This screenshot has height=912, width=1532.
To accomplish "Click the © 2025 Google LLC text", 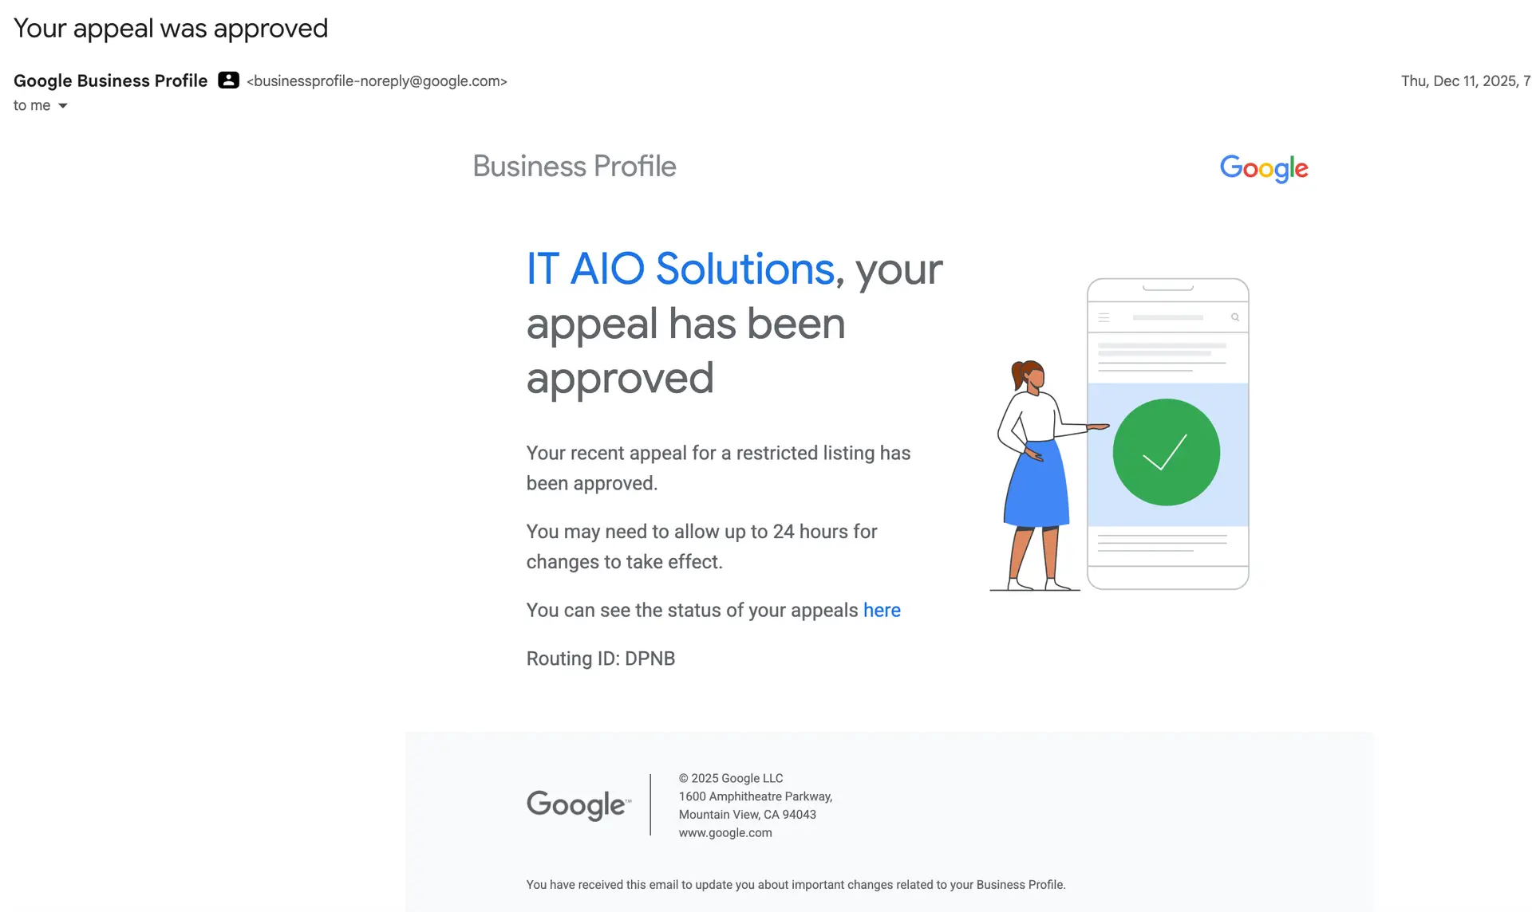I will (x=731, y=778).
